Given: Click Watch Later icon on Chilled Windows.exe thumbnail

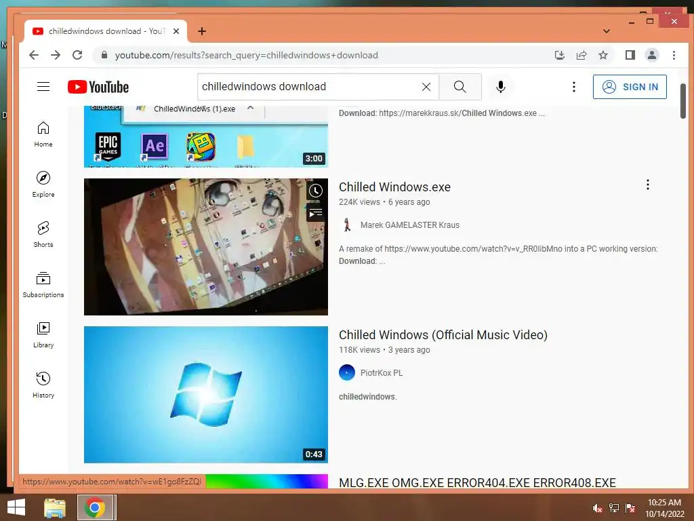Looking at the screenshot, I should pos(316,191).
